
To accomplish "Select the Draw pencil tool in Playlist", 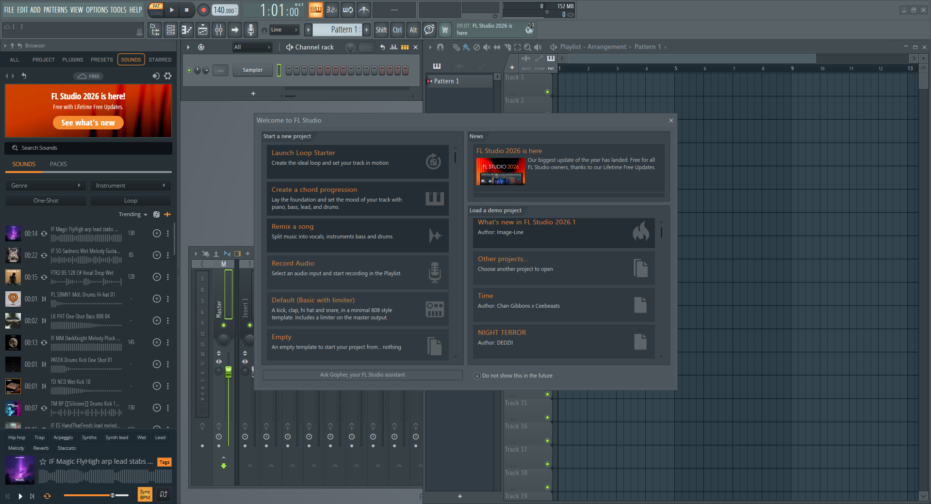I will tap(456, 47).
